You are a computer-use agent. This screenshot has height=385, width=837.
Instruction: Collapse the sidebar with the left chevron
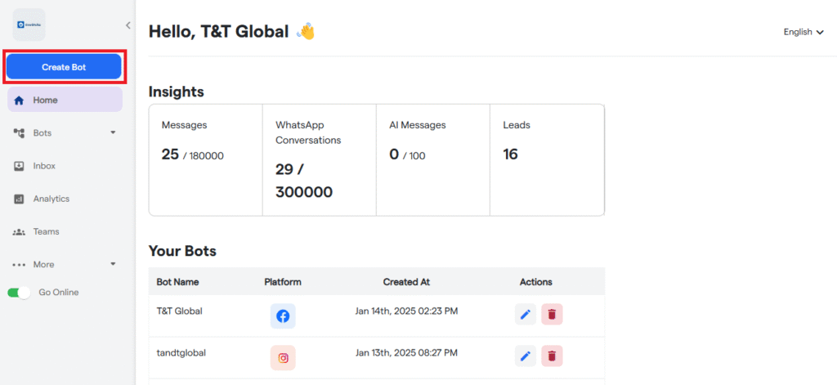coord(128,25)
